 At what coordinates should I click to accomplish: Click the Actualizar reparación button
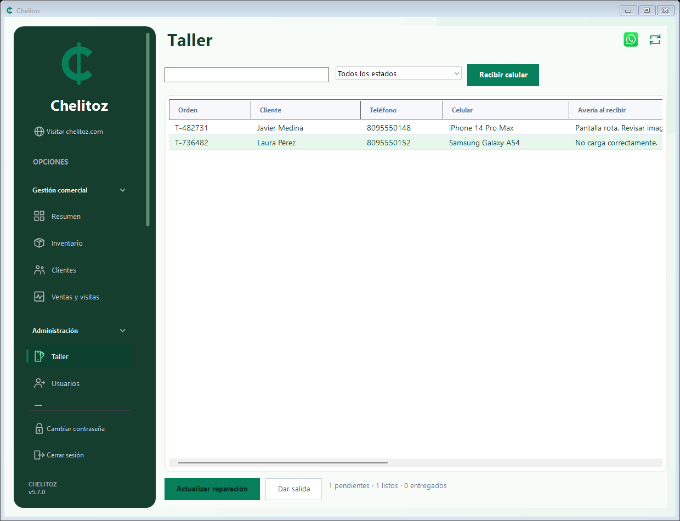(212, 489)
